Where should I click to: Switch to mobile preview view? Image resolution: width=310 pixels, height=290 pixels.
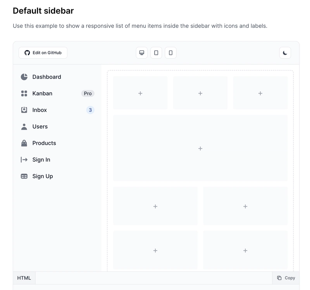pos(170,53)
